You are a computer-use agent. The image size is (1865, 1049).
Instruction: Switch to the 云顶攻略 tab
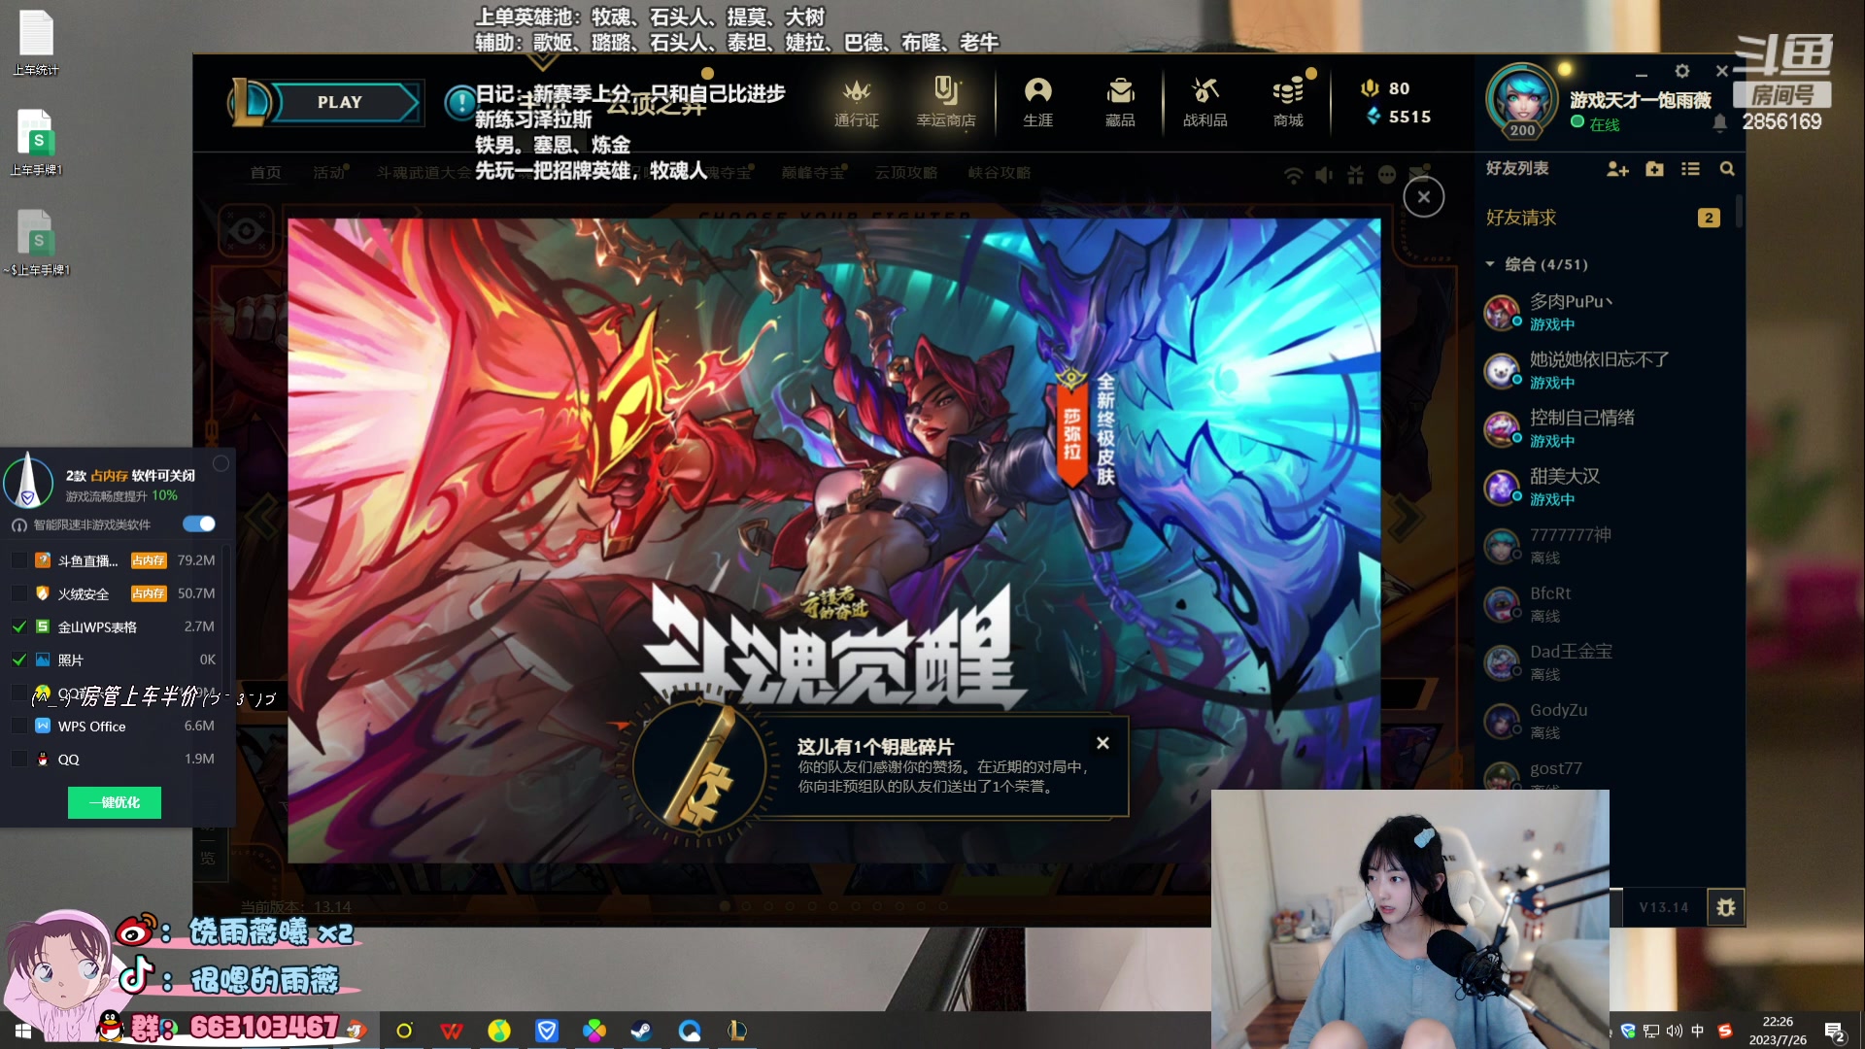pyautogui.click(x=905, y=173)
